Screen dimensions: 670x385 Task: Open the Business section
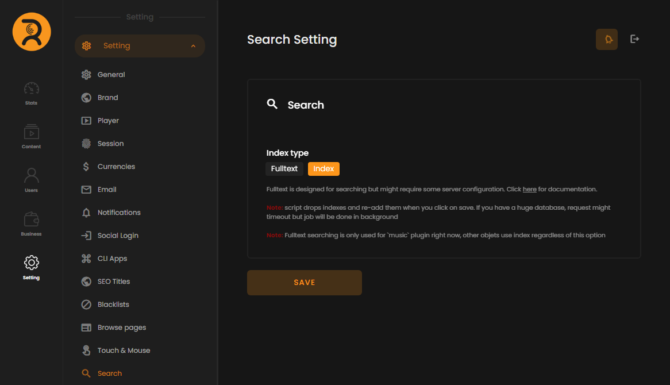[x=31, y=224]
